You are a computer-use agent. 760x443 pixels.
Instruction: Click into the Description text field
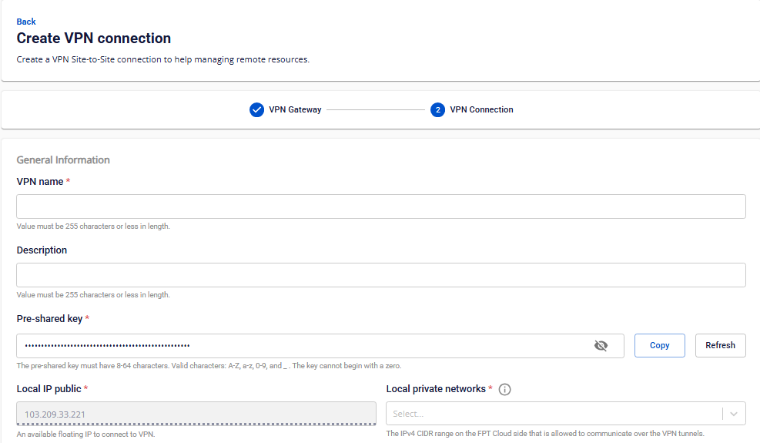(x=380, y=275)
